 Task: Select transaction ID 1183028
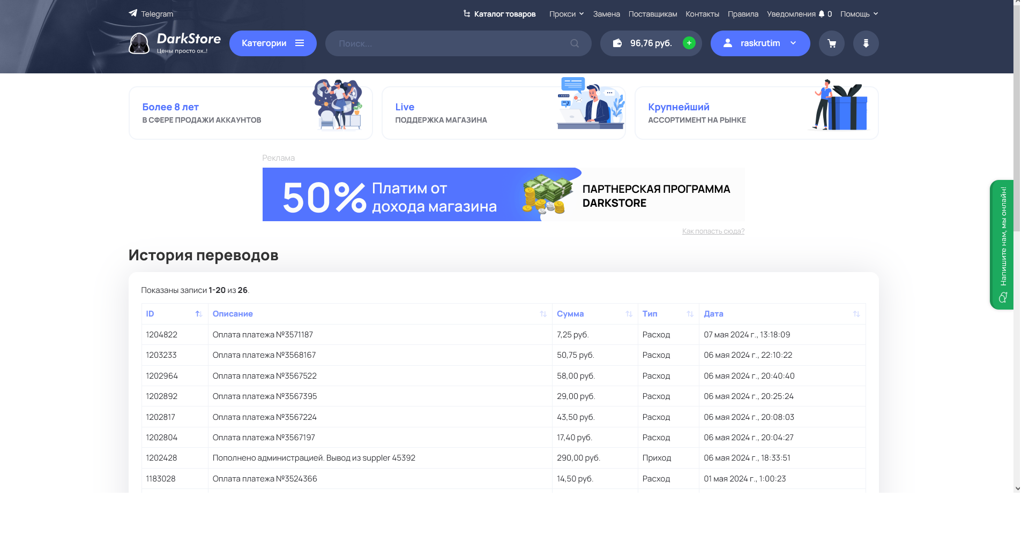pyautogui.click(x=161, y=479)
